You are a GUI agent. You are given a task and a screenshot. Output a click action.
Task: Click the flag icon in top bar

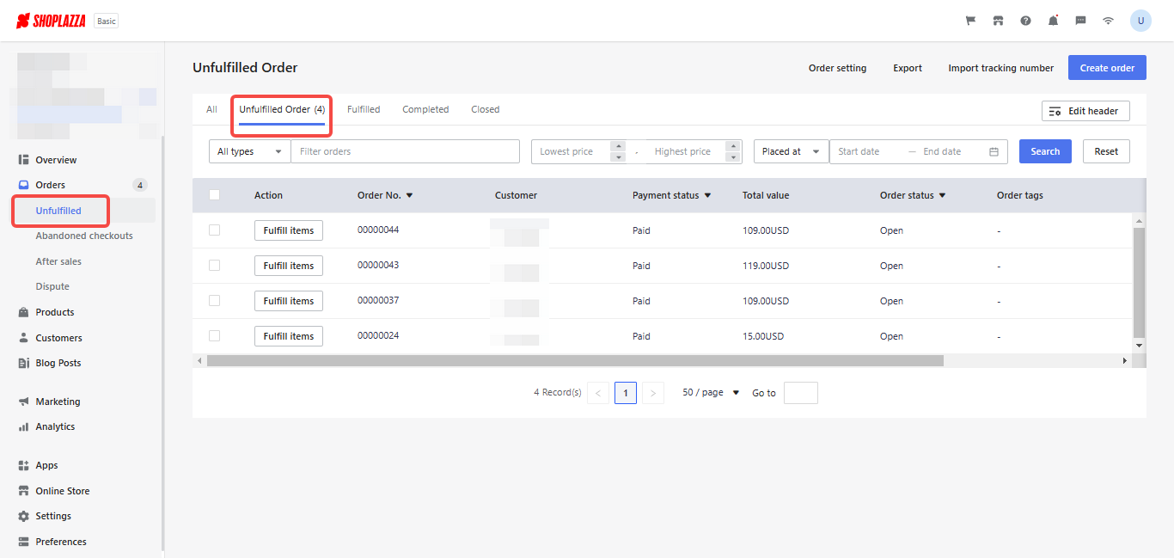click(971, 21)
